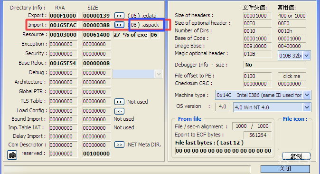The height and width of the screenshot is (174, 320).
Task: Click the 'Not used' label beside Imp.Table IAT
Action: (x=124, y=127)
